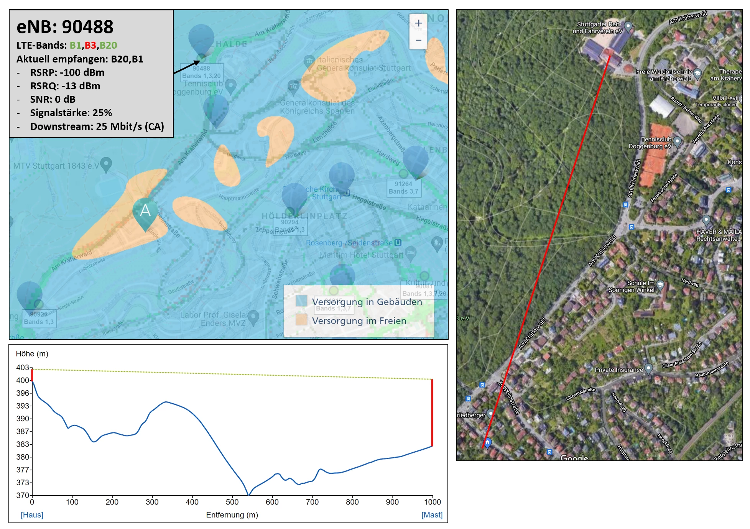The height and width of the screenshot is (529, 750).
Task: Click the 90920 Bands 1,3 tower label
Action: coord(39,318)
